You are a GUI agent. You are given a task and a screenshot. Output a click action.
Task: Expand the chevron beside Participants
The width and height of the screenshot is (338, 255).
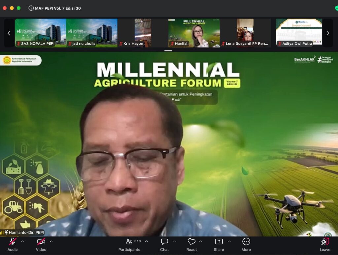click(146, 241)
